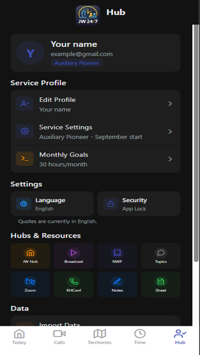Open the NWP book tile

pyautogui.click(x=117, y=256)
